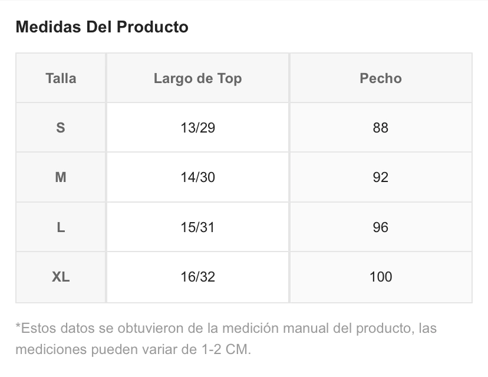Screen dimensions: 488x377
Task: Select the '16/32' top length cell
Action: click(197, 277)
